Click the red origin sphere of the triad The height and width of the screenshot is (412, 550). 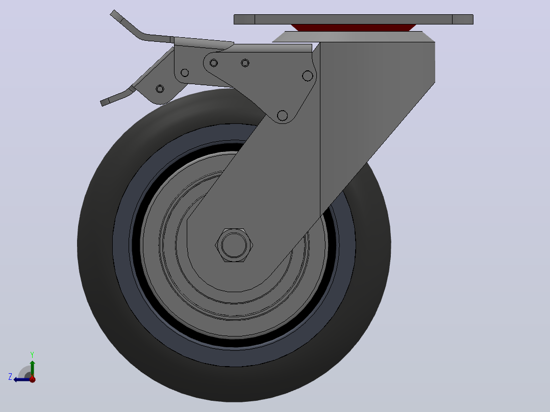point(32,379)
